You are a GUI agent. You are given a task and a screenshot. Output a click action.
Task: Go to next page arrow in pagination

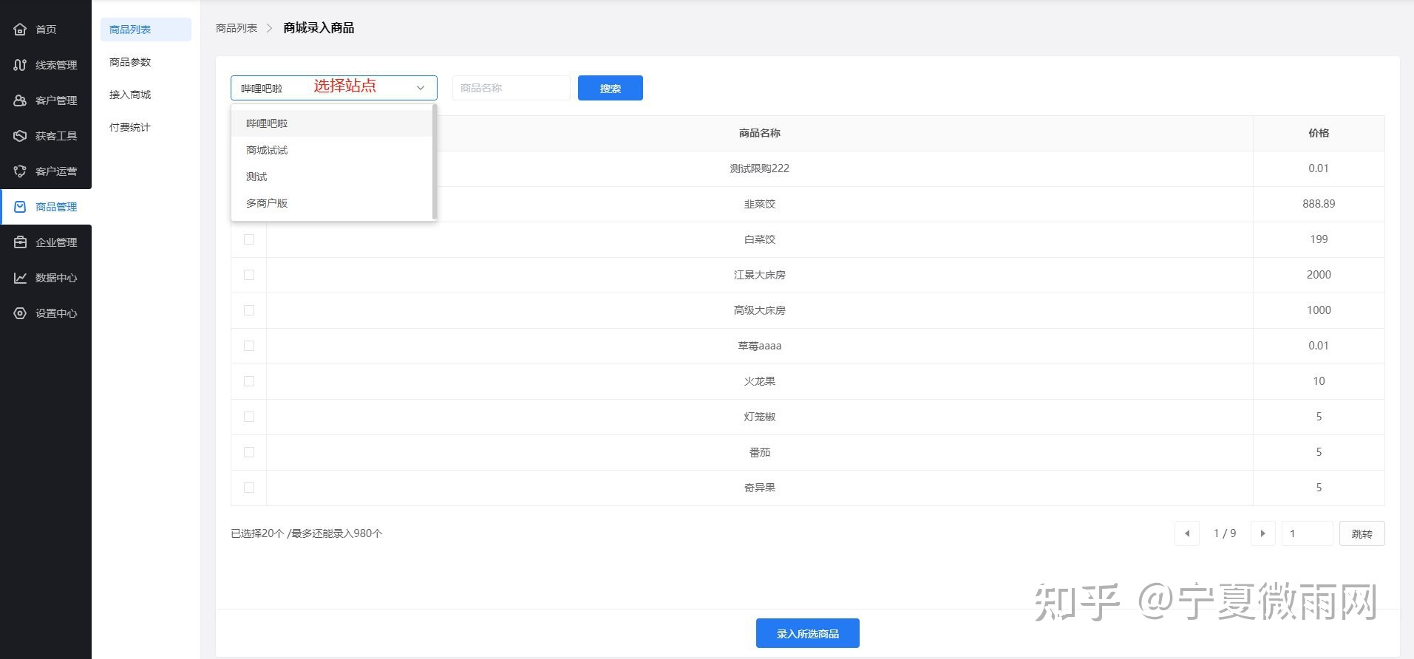[1262, 533]
